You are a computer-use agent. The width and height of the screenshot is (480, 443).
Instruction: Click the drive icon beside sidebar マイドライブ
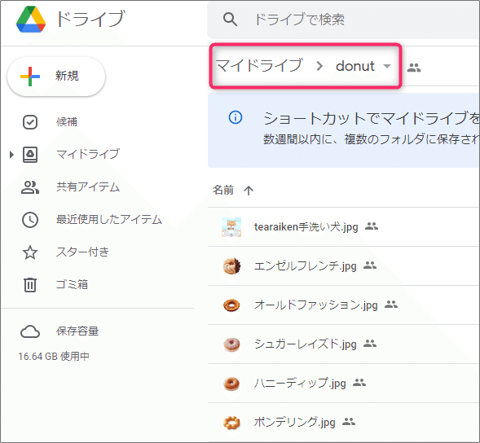click(x=30, y=154)
